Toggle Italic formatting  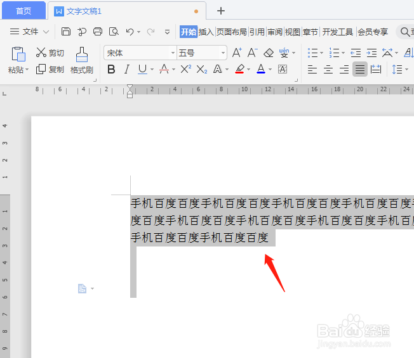pyautogui.click(x=127, y=69)
